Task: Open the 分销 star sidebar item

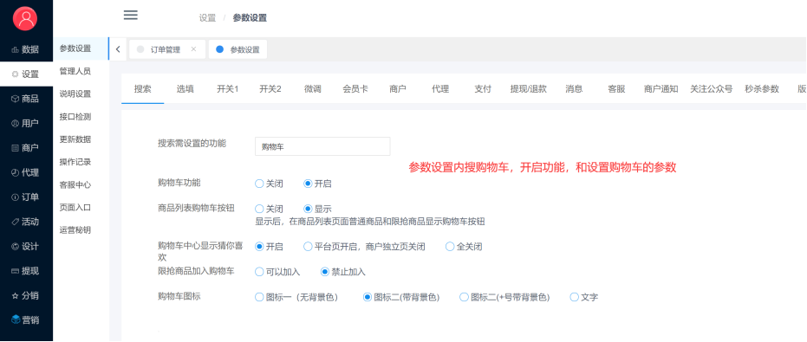Action: [x=26, y=296]
